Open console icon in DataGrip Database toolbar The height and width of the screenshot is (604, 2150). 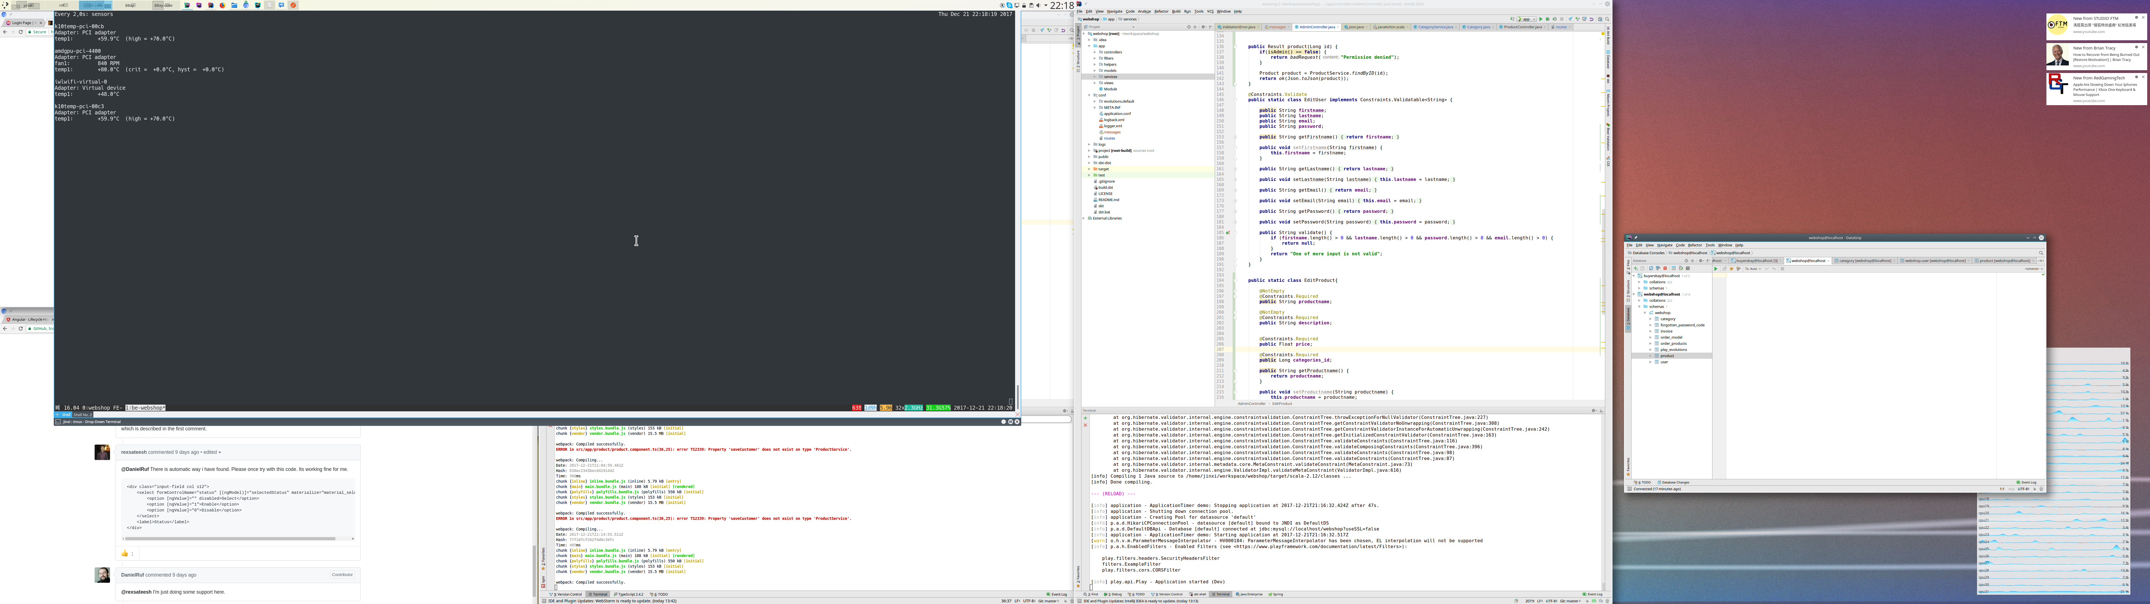click(x=1688, y=269)
